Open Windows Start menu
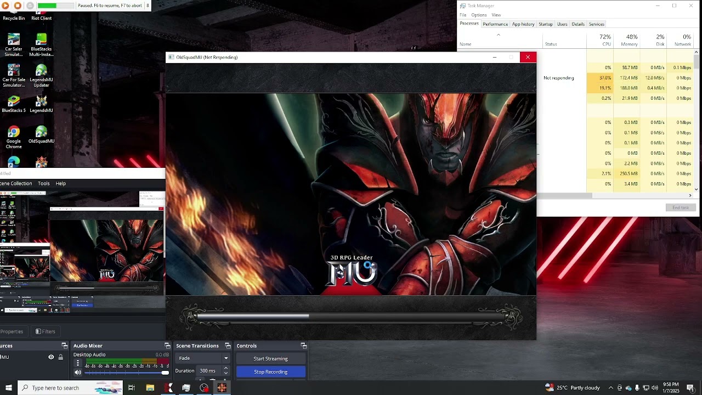This screenshot has height=395, width=702. pos(9,388)
